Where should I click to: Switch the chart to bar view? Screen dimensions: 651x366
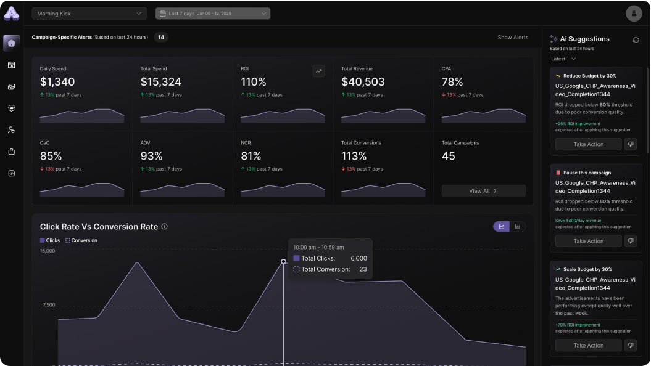click(x=518, y=227)
